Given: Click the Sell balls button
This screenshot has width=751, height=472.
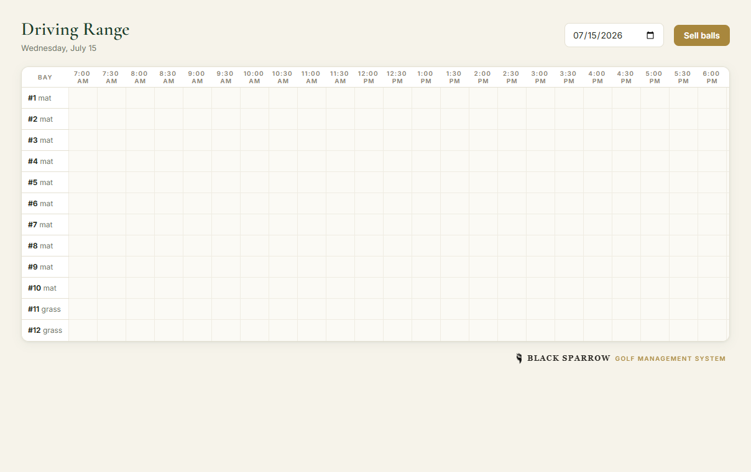Looking at the screenshot, I should (702, 35).
